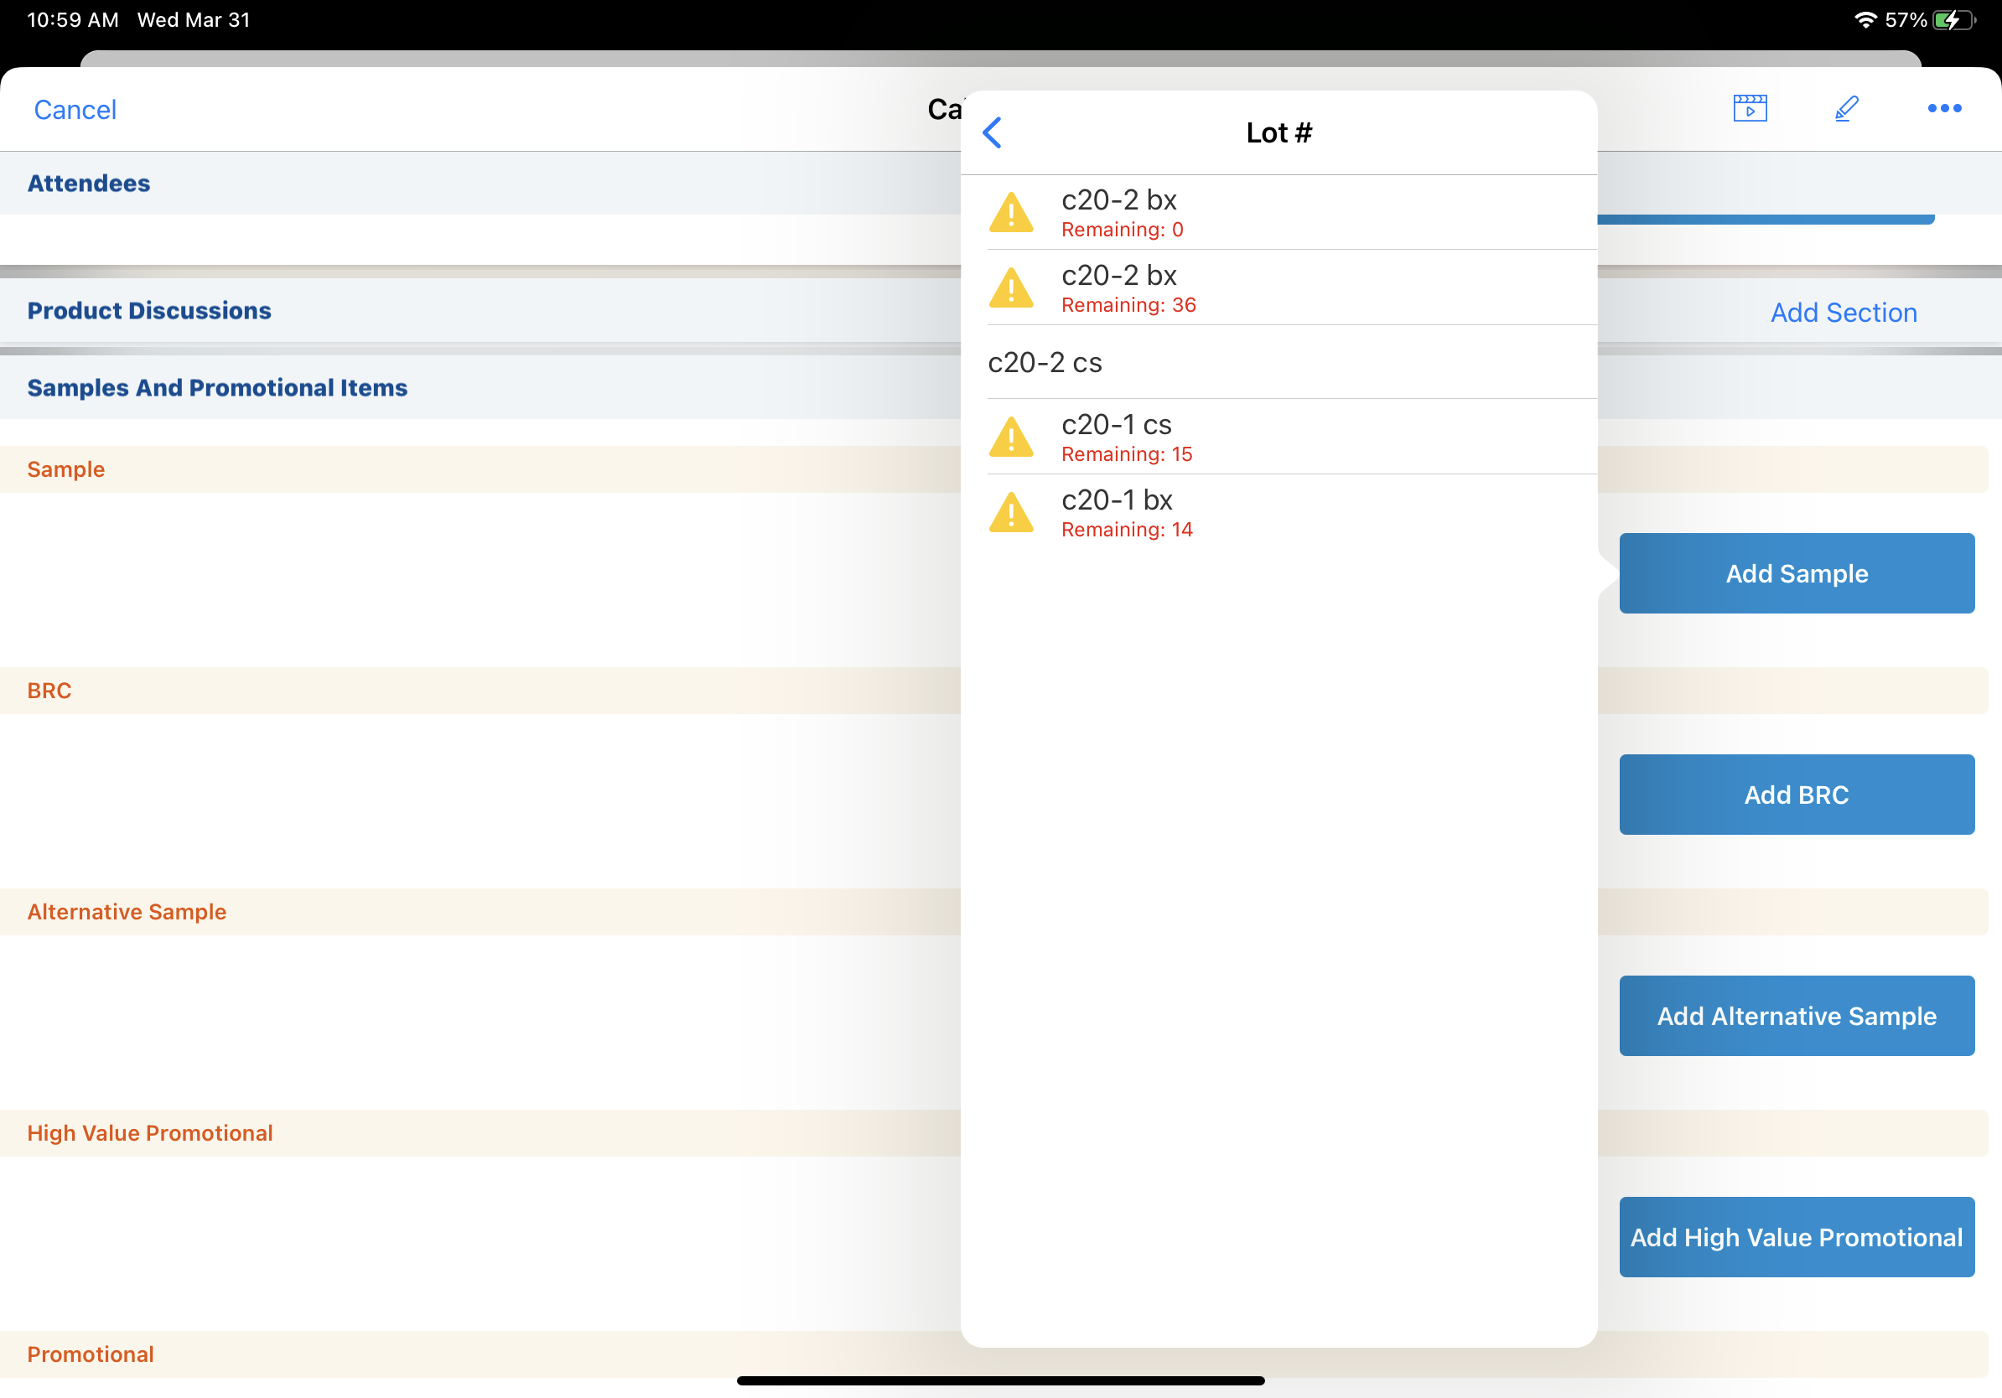Tap the signature pen icon

point(1846,108)
